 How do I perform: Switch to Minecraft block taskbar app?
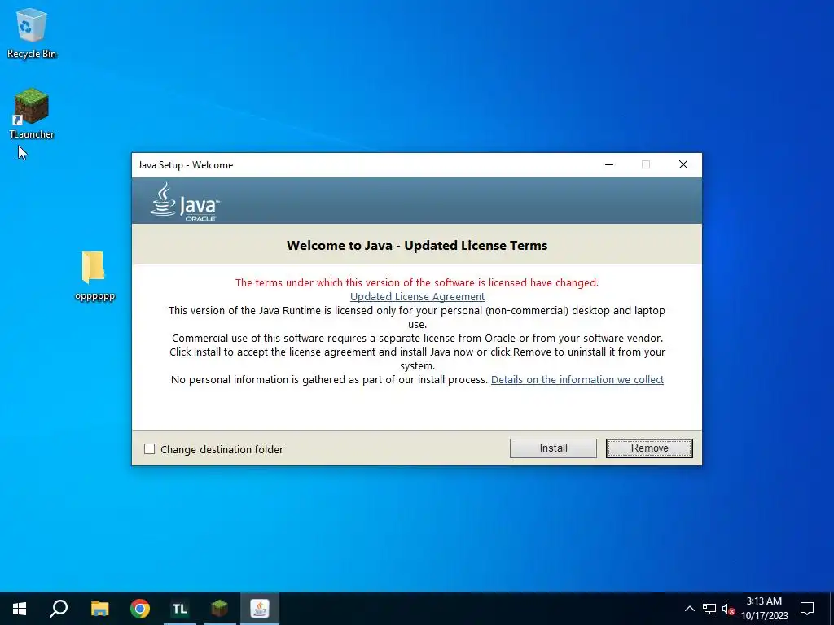click(x=220, y=609)
